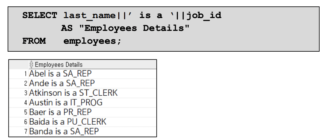
Task: Click row number 7 in result grid
Action: (x=26, y=131)
